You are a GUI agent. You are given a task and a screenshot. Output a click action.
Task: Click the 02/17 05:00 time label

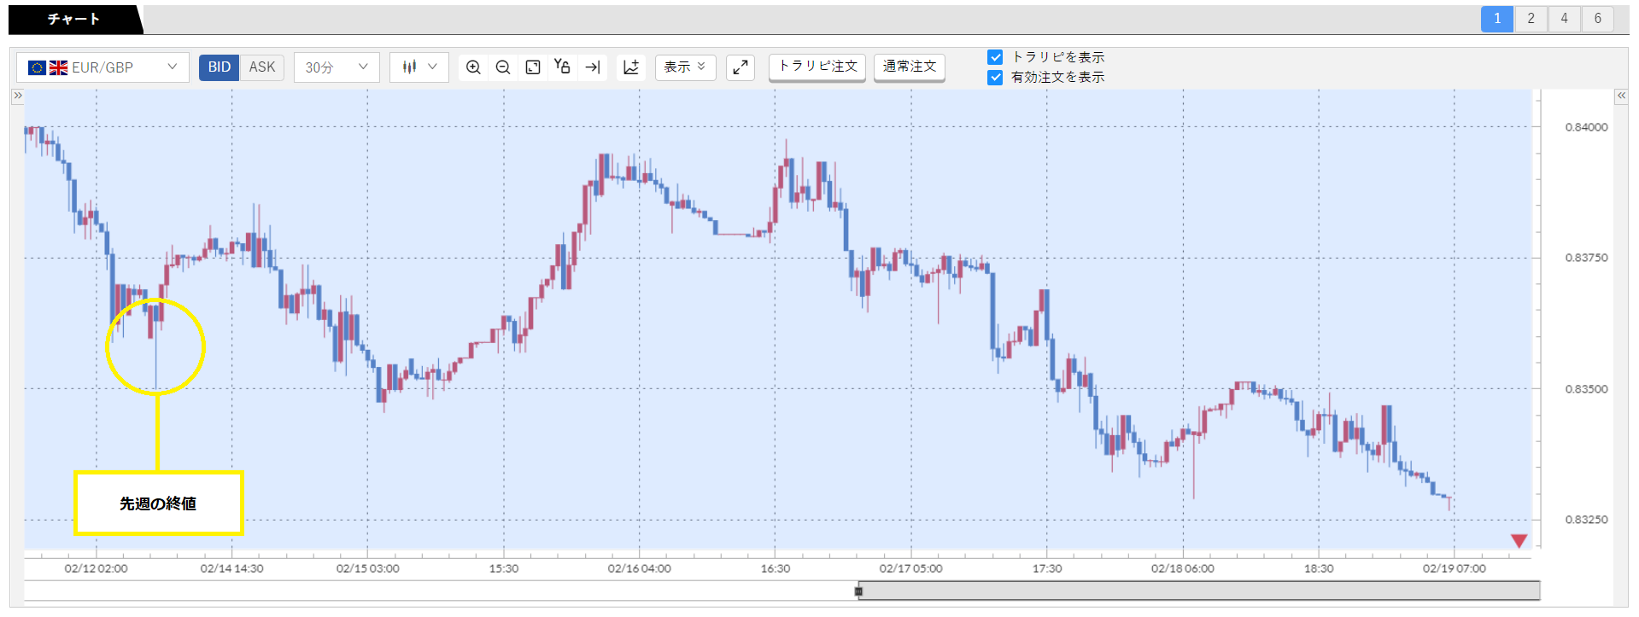[x=910, y=568]
